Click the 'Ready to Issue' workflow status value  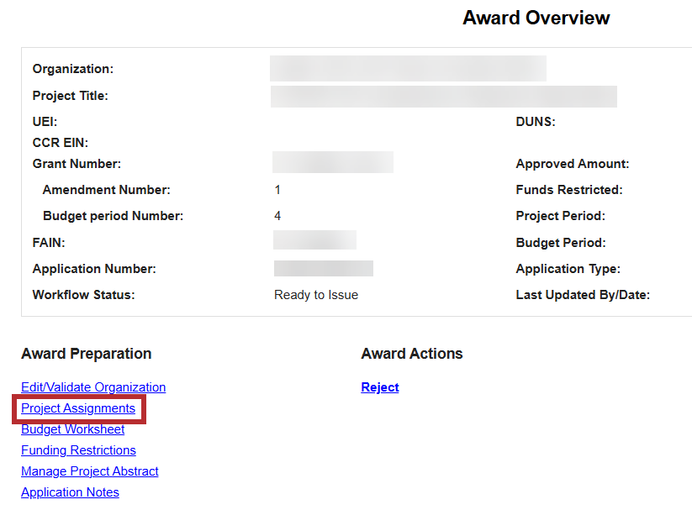pyautogui.click(x=316, y=295)
